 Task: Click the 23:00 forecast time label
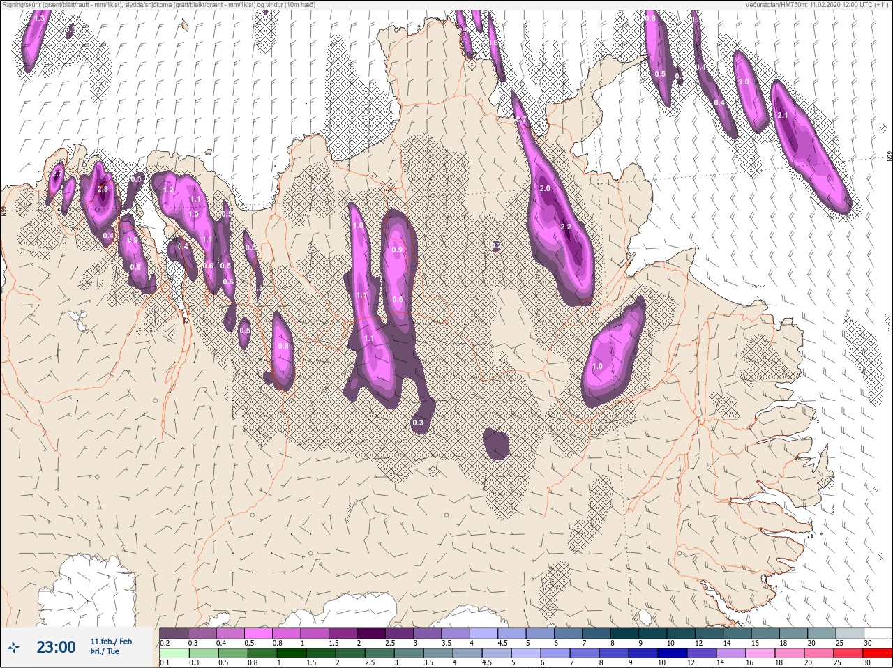tap(56, 647)
